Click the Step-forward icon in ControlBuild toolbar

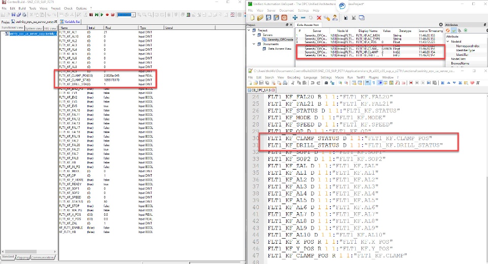coord(97,15)
